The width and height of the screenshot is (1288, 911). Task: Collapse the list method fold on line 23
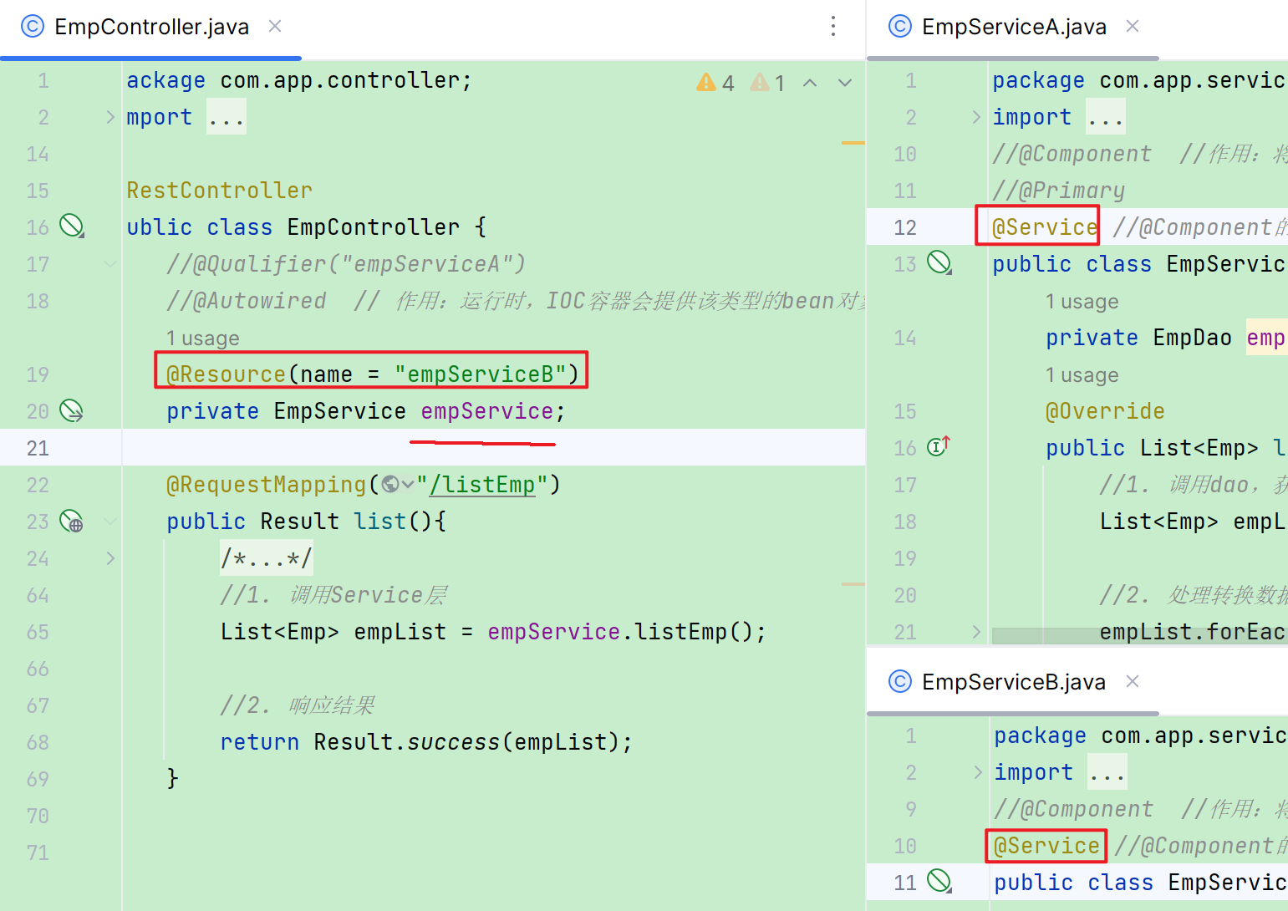(110, 522)
